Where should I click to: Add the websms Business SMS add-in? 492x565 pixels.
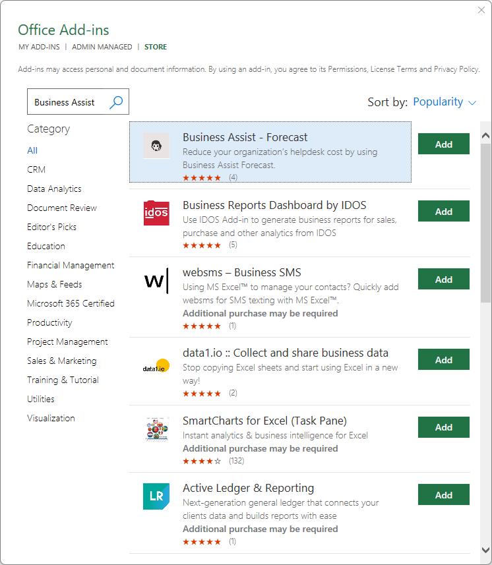click(x=443, y=280)
